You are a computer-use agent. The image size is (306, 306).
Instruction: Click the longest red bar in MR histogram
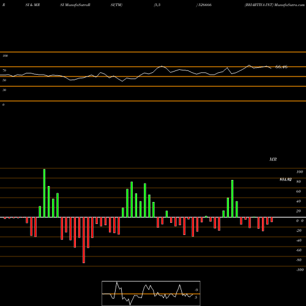[84, 240]
